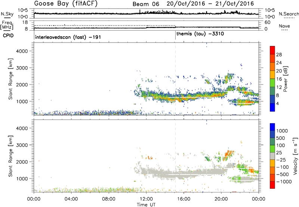Click the "04:00" time tick label
This screenshot has height=207, width=299.
[71, 199]
